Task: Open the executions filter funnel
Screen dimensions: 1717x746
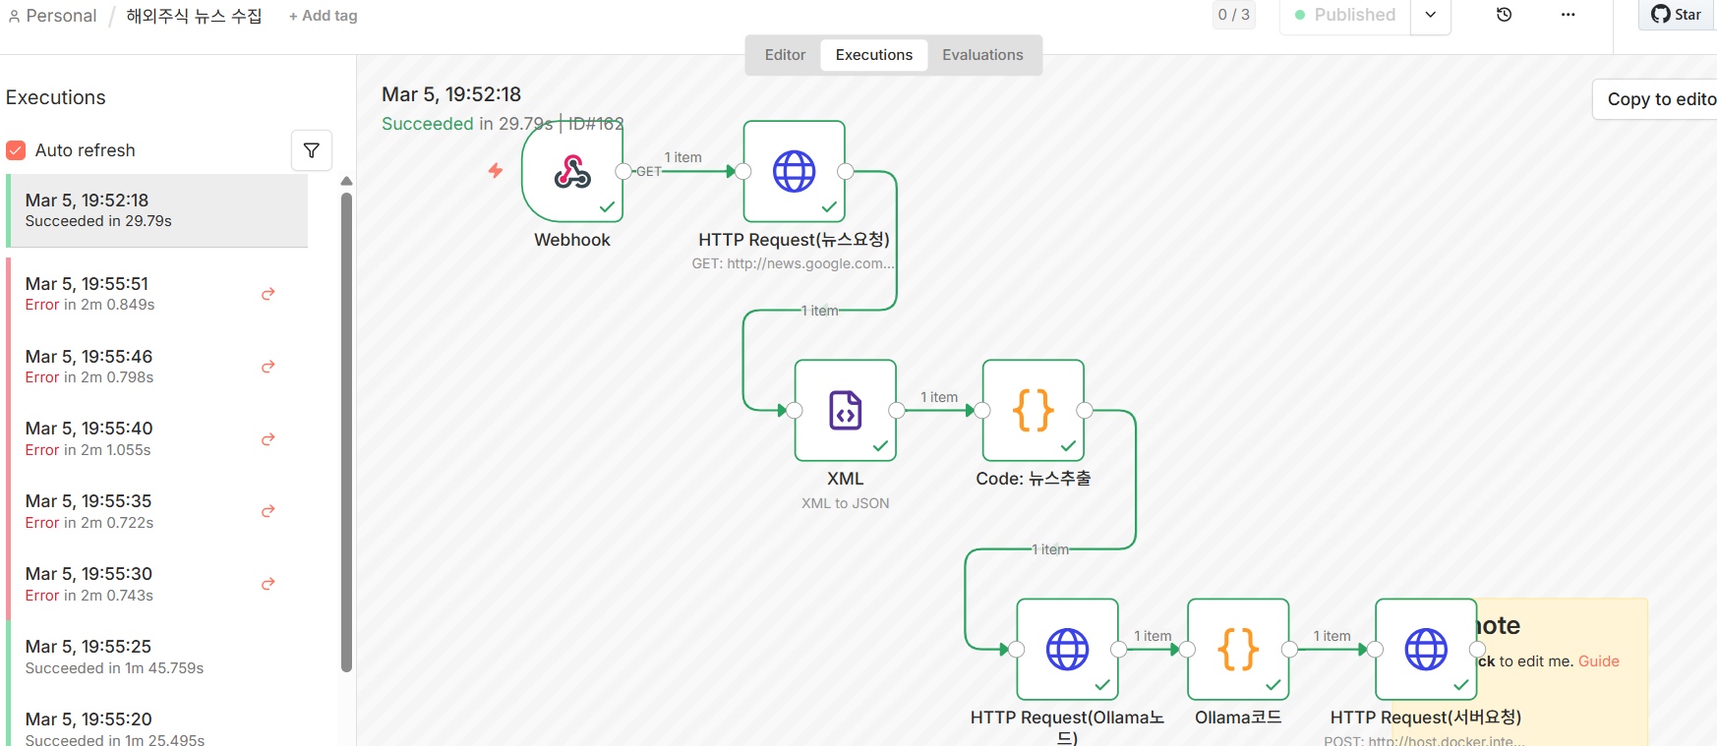Action: (312, 150)
